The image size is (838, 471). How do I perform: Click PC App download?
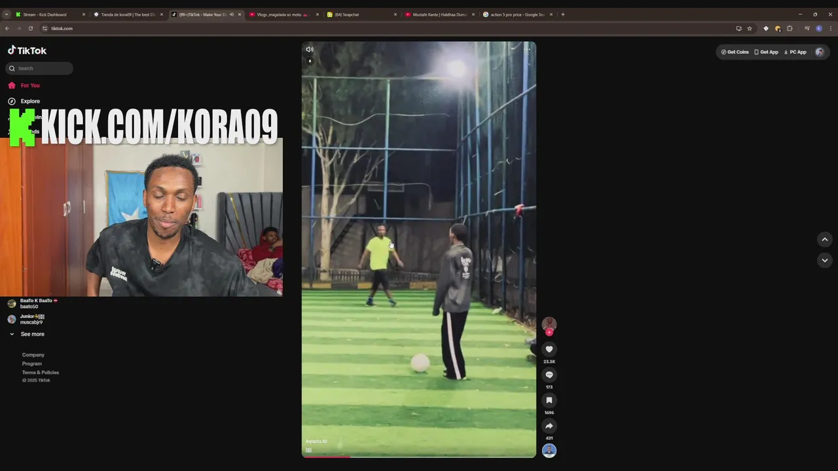795,52
